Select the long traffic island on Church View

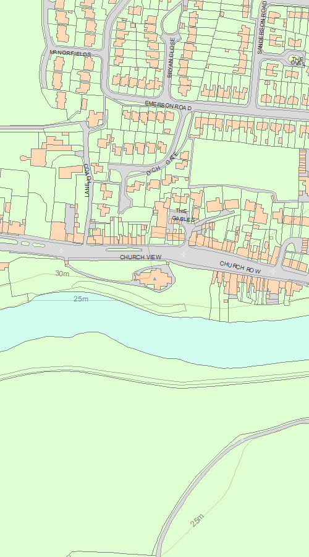[124, 250]
